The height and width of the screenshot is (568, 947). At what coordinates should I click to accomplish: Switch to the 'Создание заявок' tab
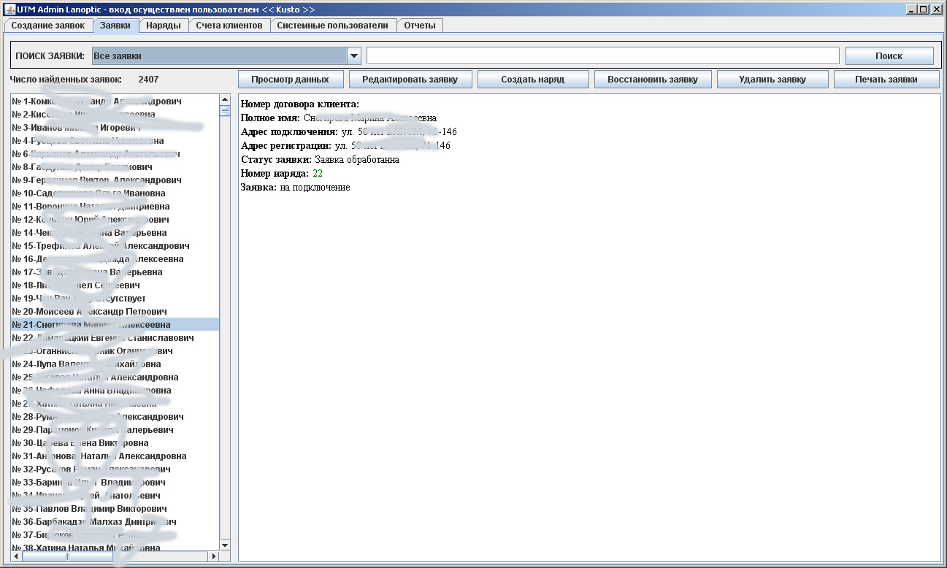coord(48,26)
